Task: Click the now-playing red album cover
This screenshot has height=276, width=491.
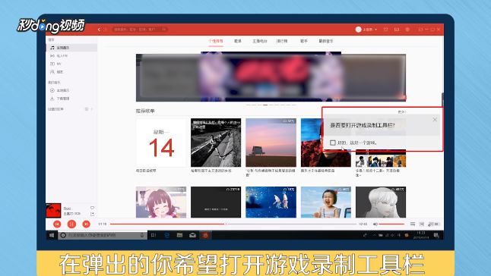Action: point(53,211)
